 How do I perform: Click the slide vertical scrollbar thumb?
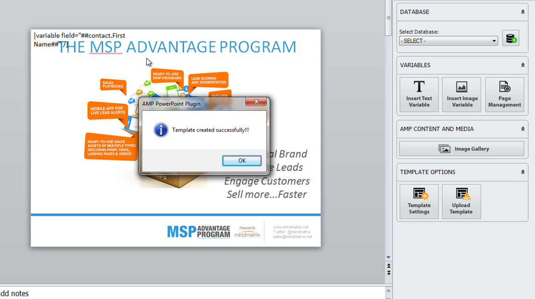[389, 18]
